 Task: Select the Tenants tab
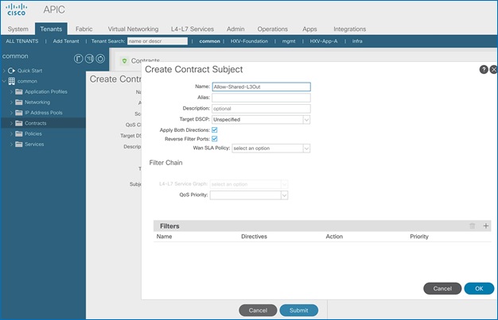51,29
